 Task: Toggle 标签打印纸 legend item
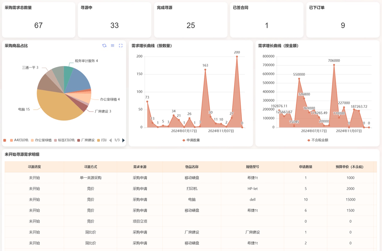click(x=64, y=140)
